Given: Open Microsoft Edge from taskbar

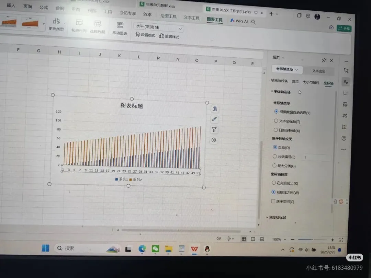Looking at the screenshot, I should pos(142,249).
